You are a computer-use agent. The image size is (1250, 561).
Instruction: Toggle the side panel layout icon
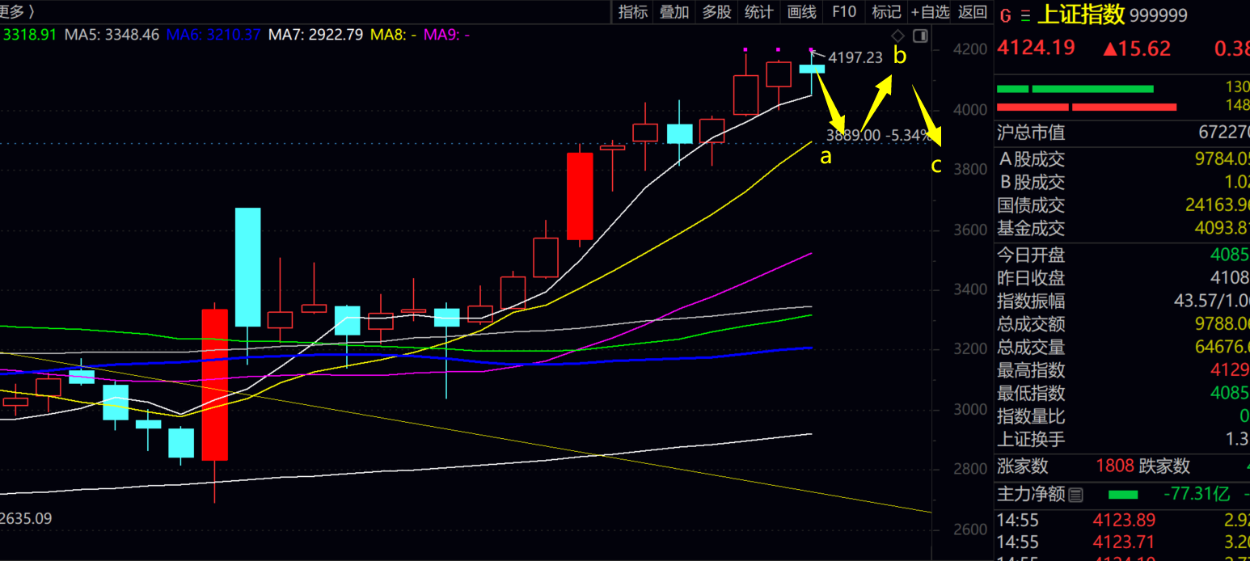pyautogui.click(x=919, y=36)
